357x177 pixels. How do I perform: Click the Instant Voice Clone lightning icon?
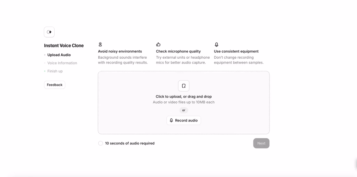[49, 32]
